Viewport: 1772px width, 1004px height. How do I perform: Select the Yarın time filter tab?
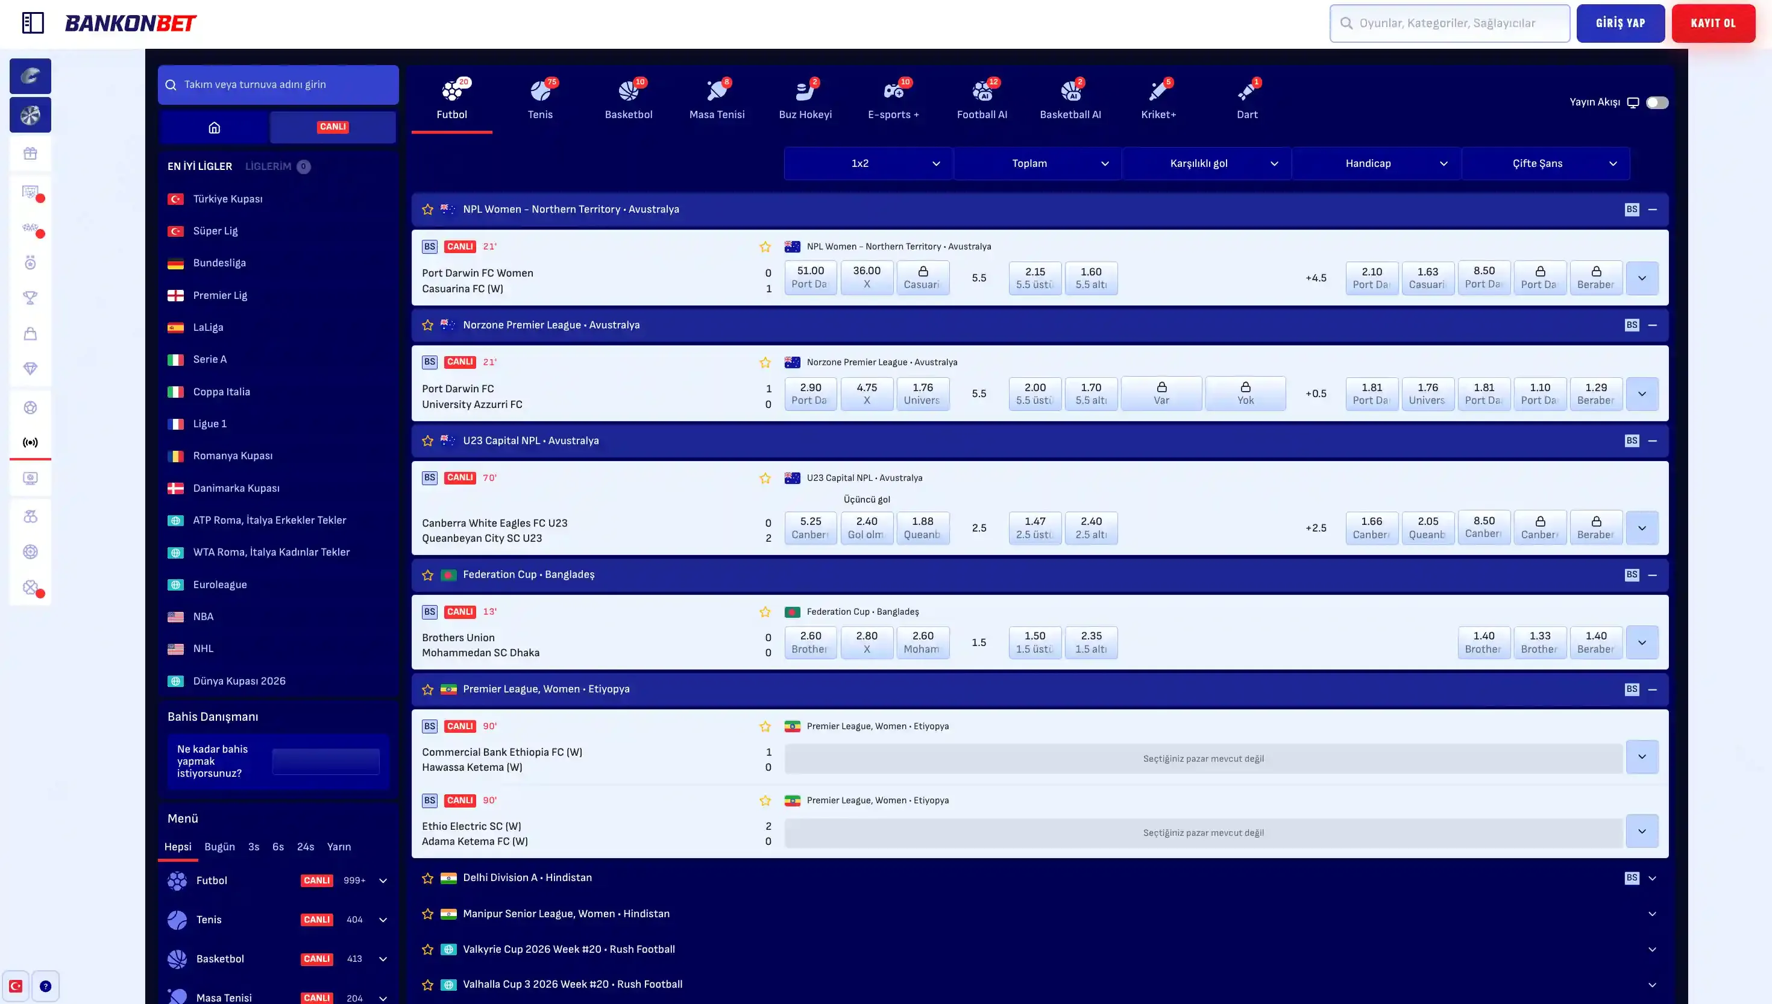339,847
